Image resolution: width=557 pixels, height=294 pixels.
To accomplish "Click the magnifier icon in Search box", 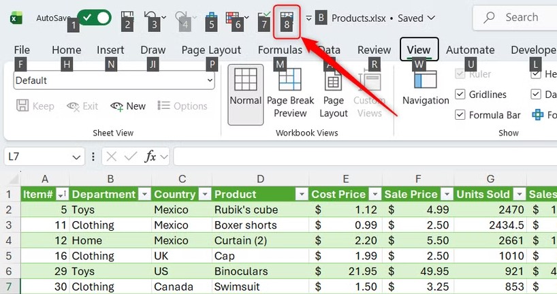I will point(490,17).
